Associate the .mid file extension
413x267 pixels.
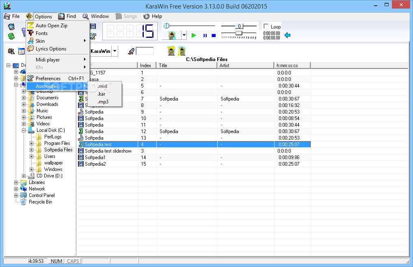pos(102,86)
